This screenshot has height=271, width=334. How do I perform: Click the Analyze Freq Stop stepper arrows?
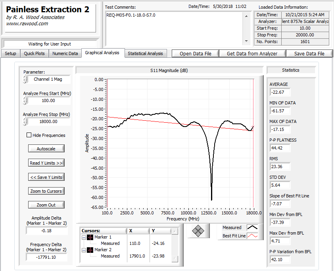(x=25, y=121)
